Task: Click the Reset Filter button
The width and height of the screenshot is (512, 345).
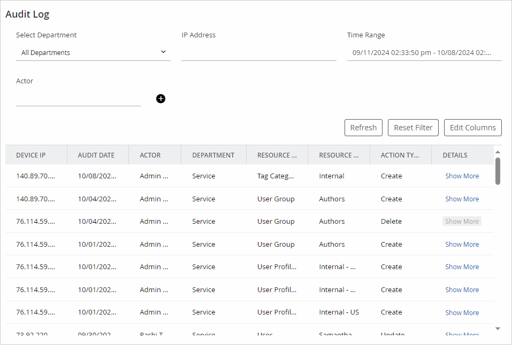Action: tap(413, 128)
